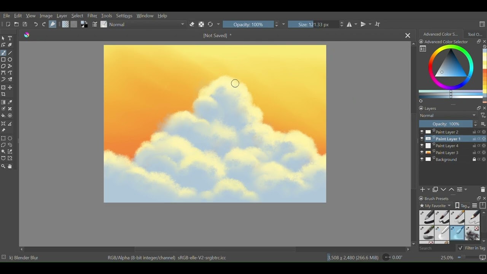The image size is (487, 274).
Task: Add a new paint layer with plus
Action: (422, 190)
